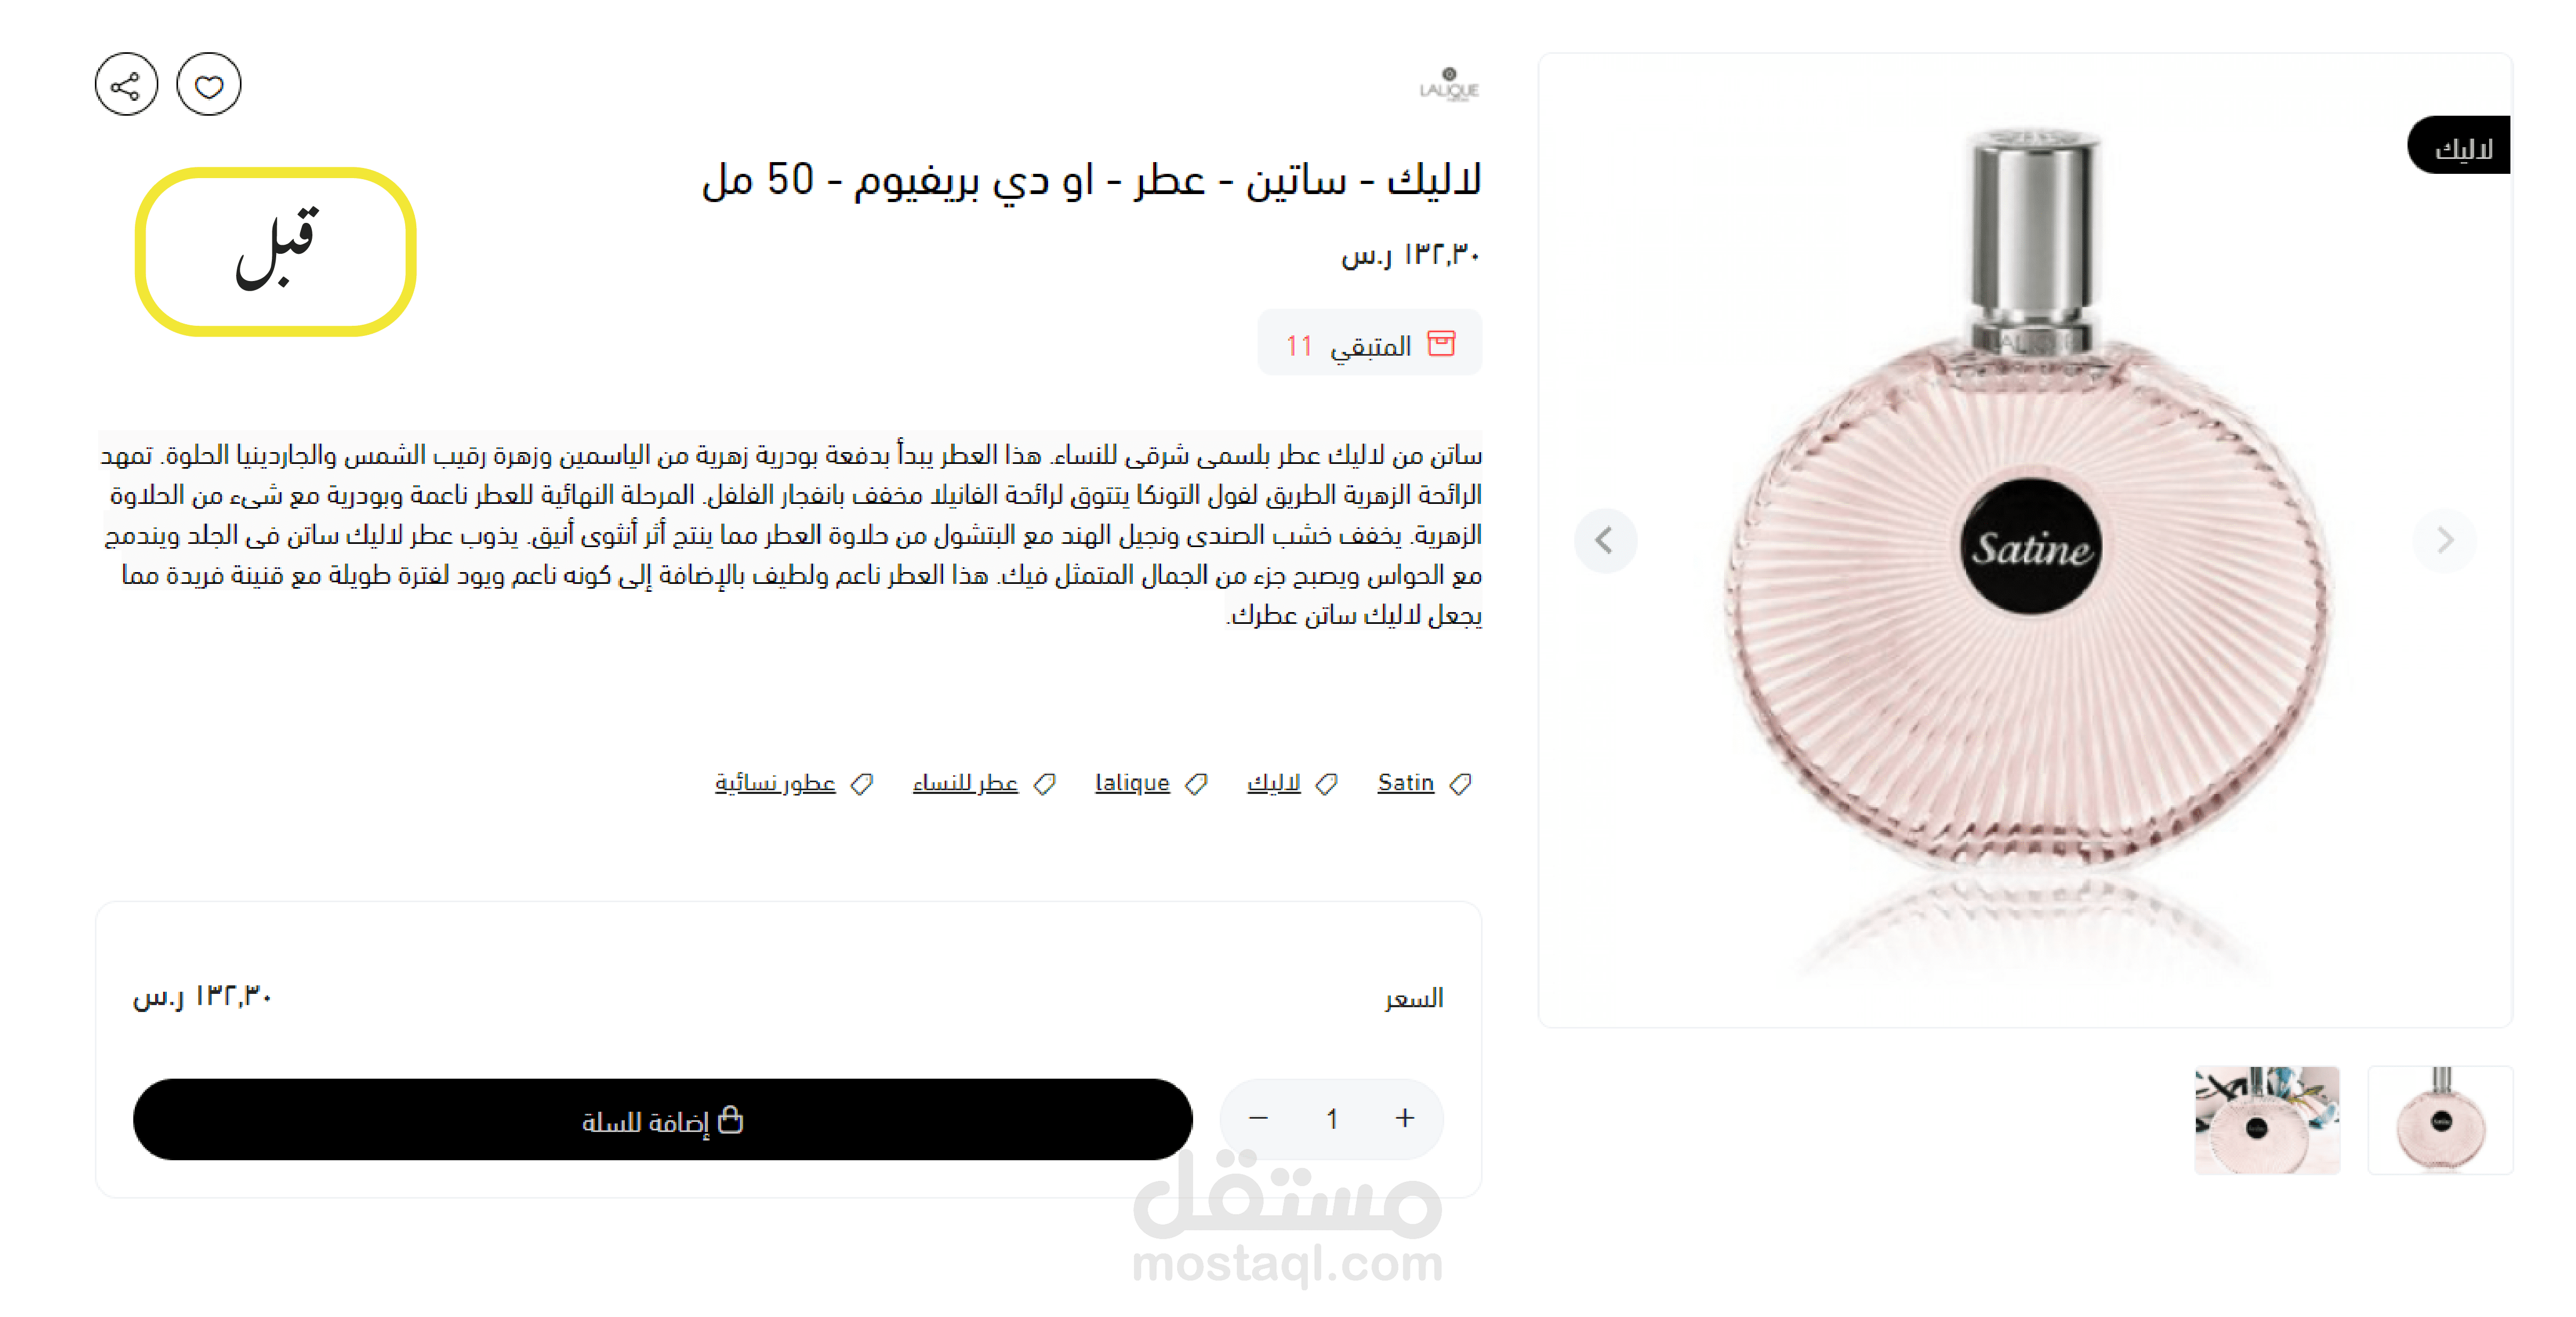Decrease quantity with the minus button
2576x1317 pixels.
1258,1119
